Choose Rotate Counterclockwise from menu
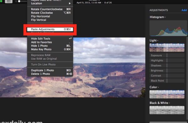Screen dimensions: 188x123 pos(50,9)
